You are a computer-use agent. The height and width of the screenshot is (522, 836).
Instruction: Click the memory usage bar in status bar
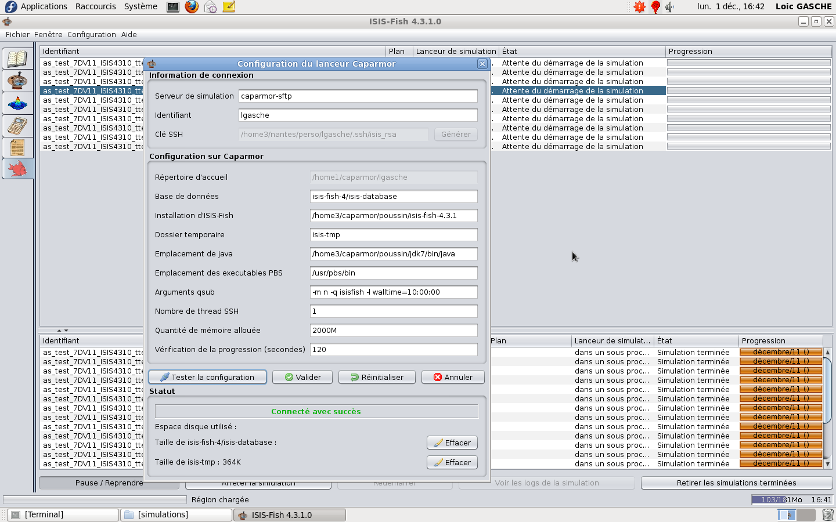click(777, 499)
